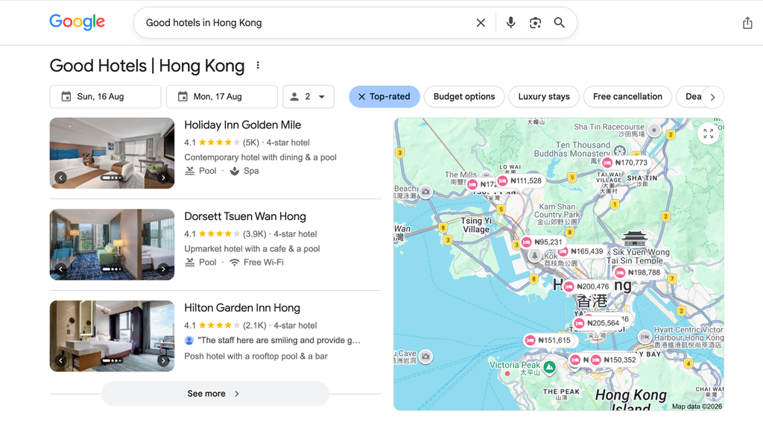Enable the Budget options filter
This screenshot has width=763, height=434.
(x=464, y=96)
